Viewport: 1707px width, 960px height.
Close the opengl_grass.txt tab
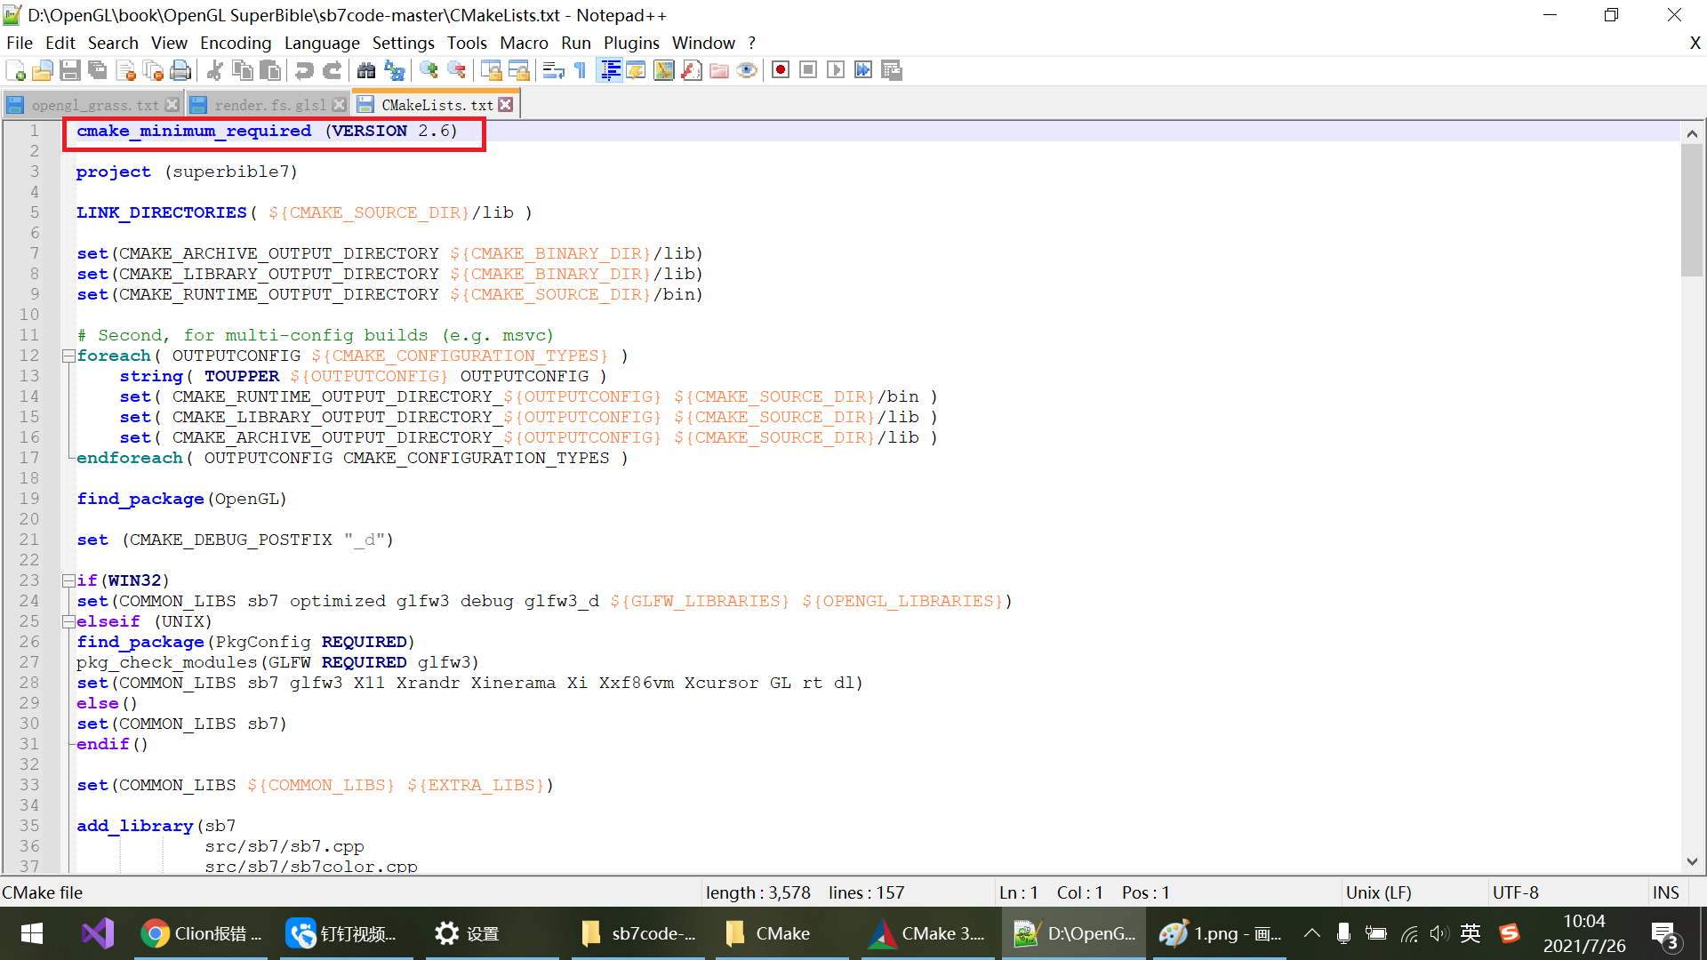click(x=172, y=104)
